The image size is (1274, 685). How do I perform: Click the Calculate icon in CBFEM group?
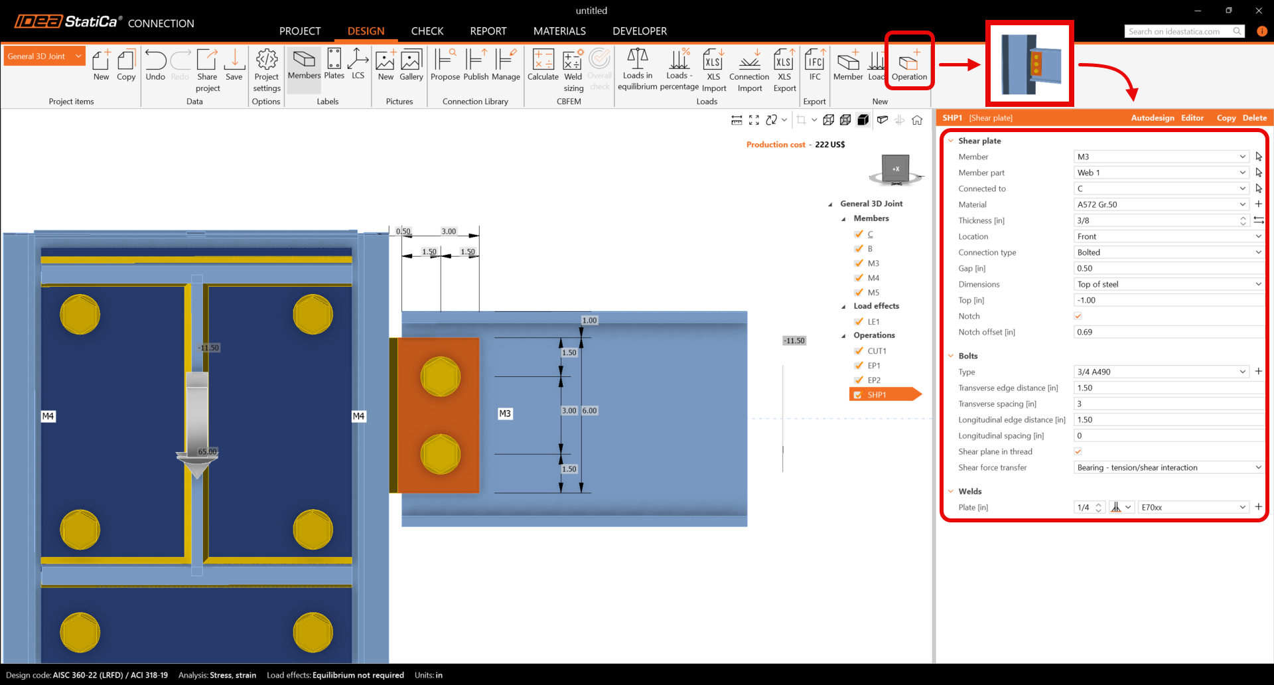click(x=543, y=65)
